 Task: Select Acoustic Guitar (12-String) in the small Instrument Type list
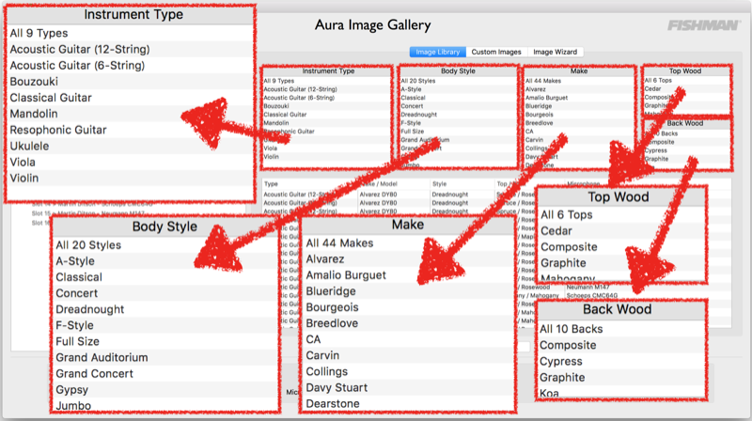pyautogui.click(x=300, y=89)
